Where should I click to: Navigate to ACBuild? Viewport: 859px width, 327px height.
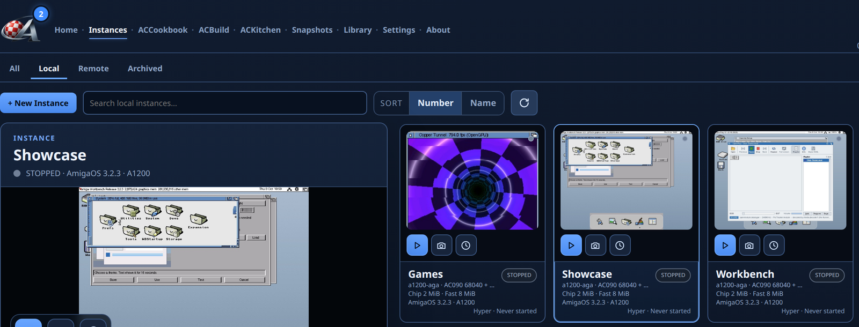tap(214, 30)
